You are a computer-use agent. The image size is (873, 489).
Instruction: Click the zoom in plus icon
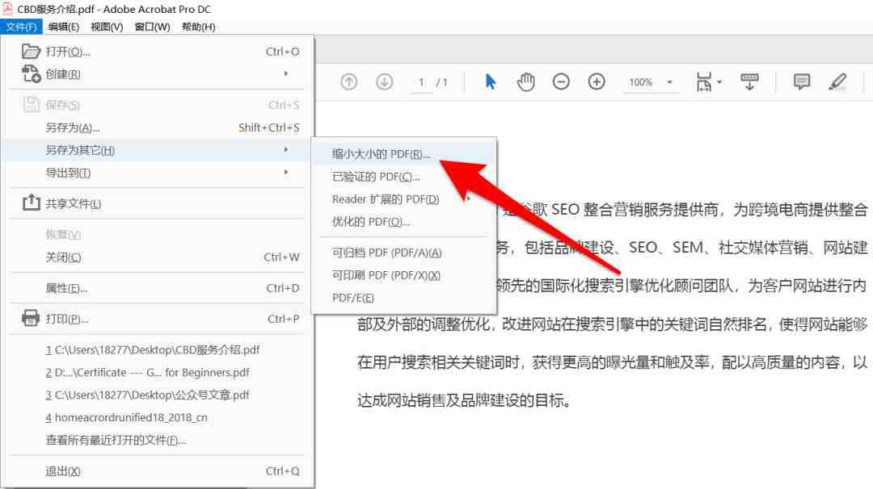597,82
